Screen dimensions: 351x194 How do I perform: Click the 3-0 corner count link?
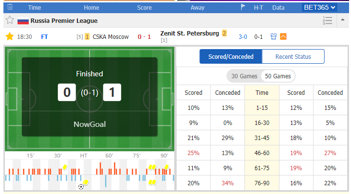[x=242, y=36]
